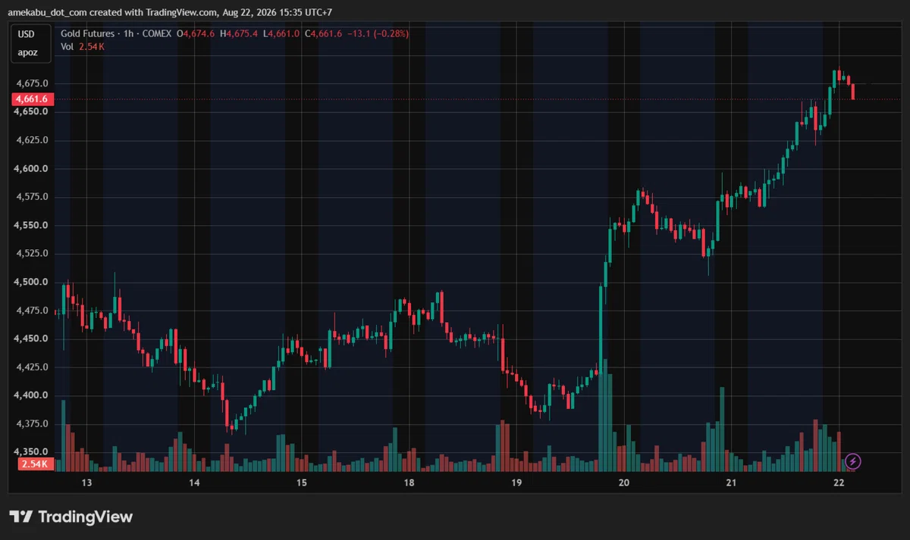Screen dimensions: 910x540
Task: Click the Vol indicator legend
Action: (83, 47)
